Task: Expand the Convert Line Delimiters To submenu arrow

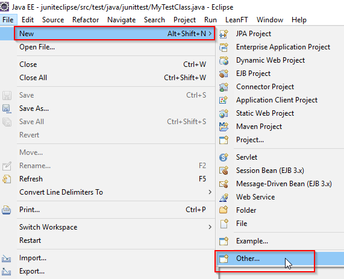Action: (x=210, y=192)
